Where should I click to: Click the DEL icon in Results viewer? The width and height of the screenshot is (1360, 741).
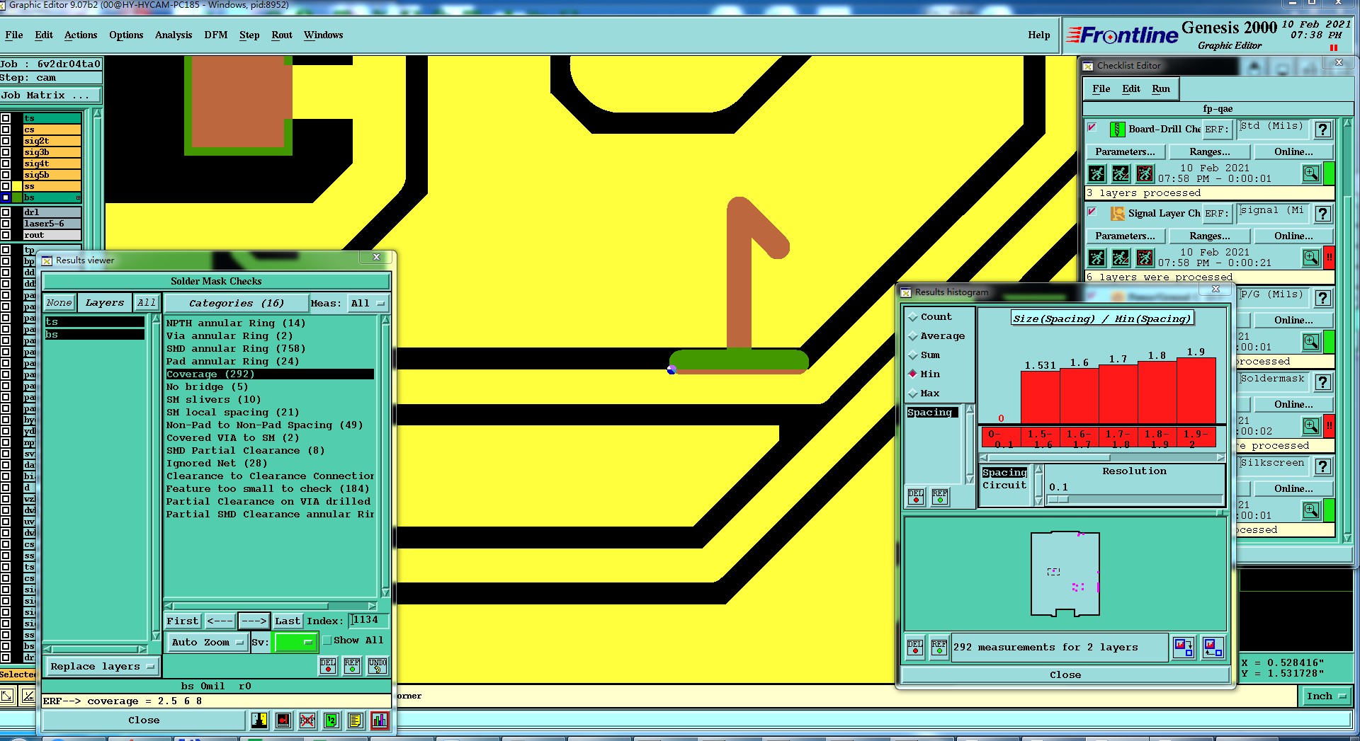point(328,666)
